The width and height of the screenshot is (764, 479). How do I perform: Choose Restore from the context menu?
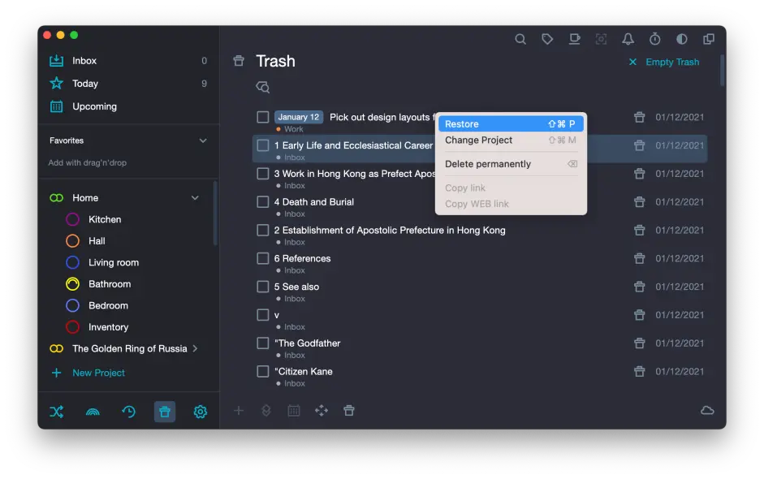[510, 124]
